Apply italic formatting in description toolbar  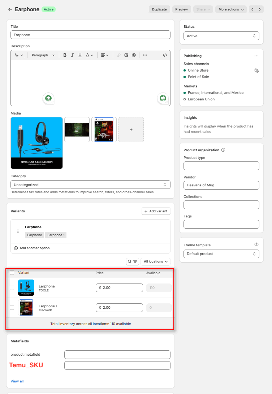(72, 55)
